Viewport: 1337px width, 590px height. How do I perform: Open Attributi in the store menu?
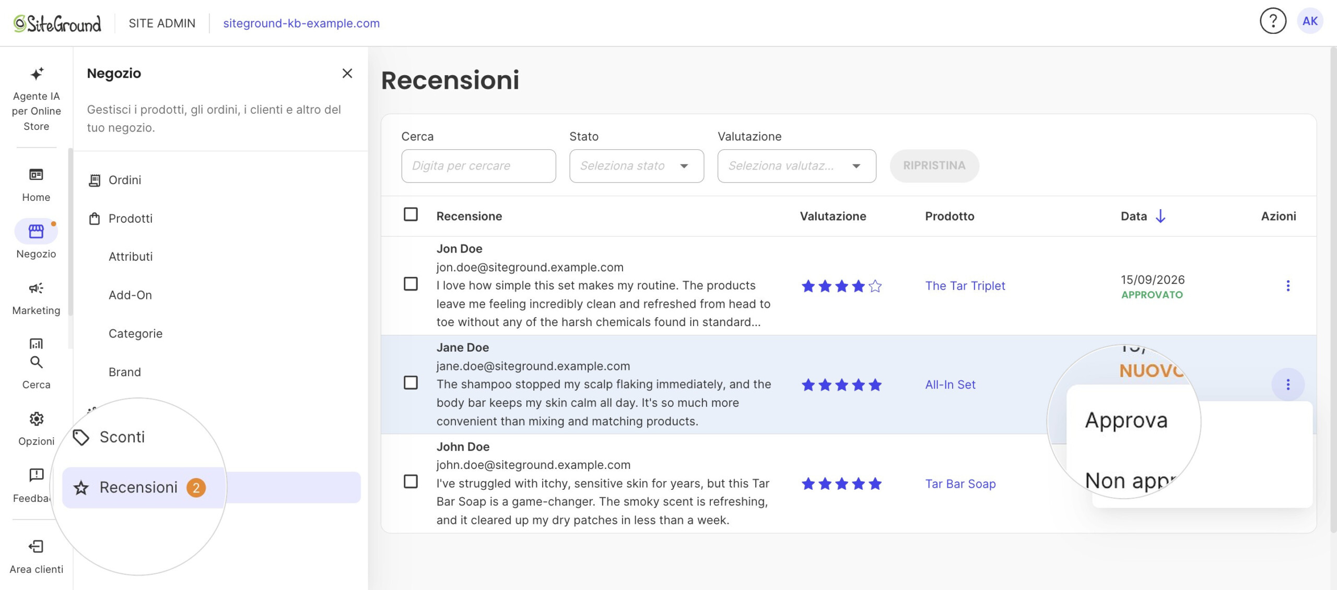tap(131, 257)
